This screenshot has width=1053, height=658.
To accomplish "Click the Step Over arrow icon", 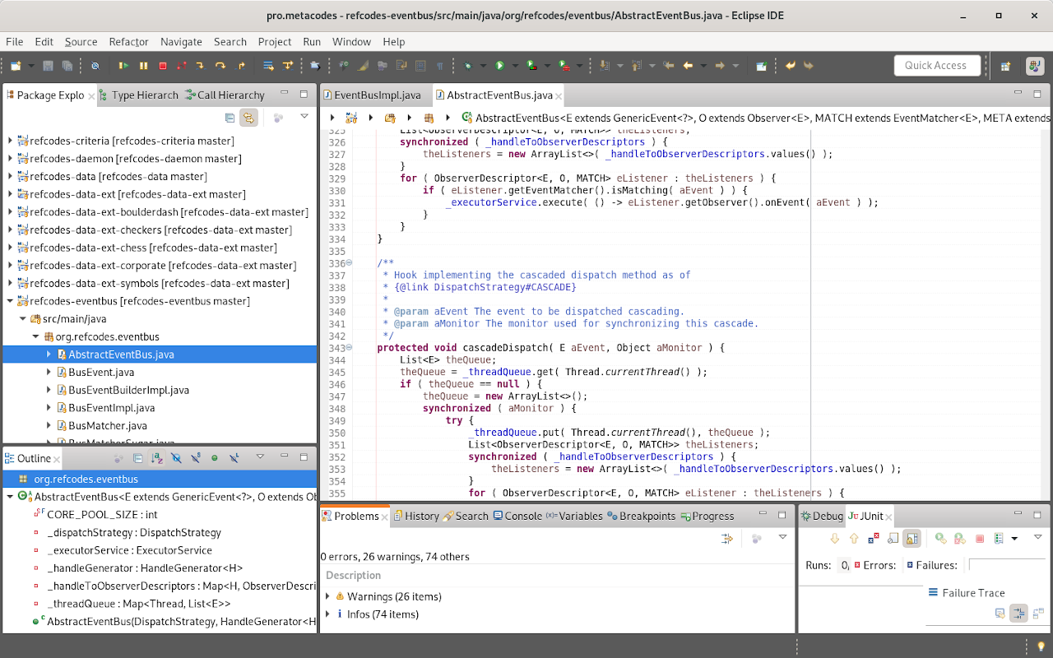I will 220,66.
